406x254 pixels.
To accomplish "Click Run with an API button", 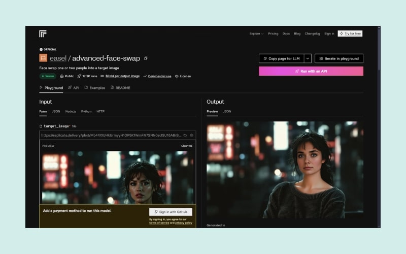I will coord(311,71).
